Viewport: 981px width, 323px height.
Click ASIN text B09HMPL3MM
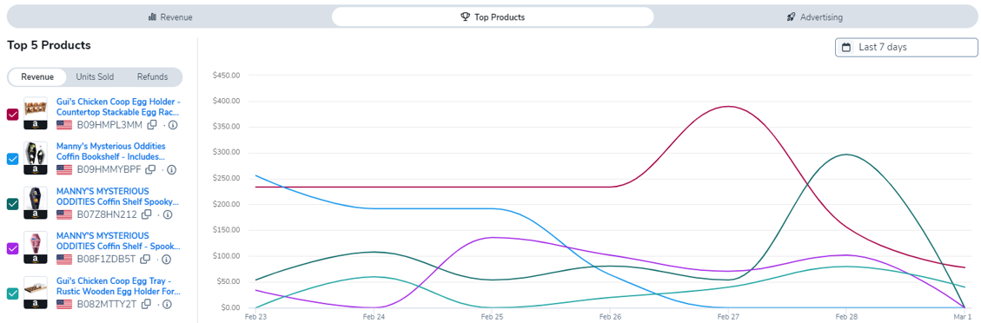(x=109, y=125)
